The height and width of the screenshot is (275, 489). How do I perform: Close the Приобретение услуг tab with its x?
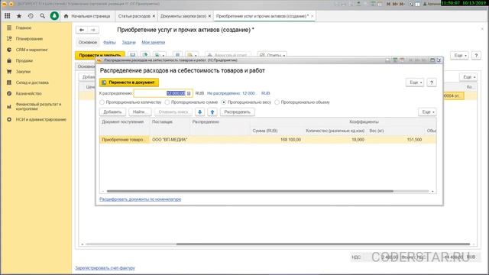click(313, 16)
